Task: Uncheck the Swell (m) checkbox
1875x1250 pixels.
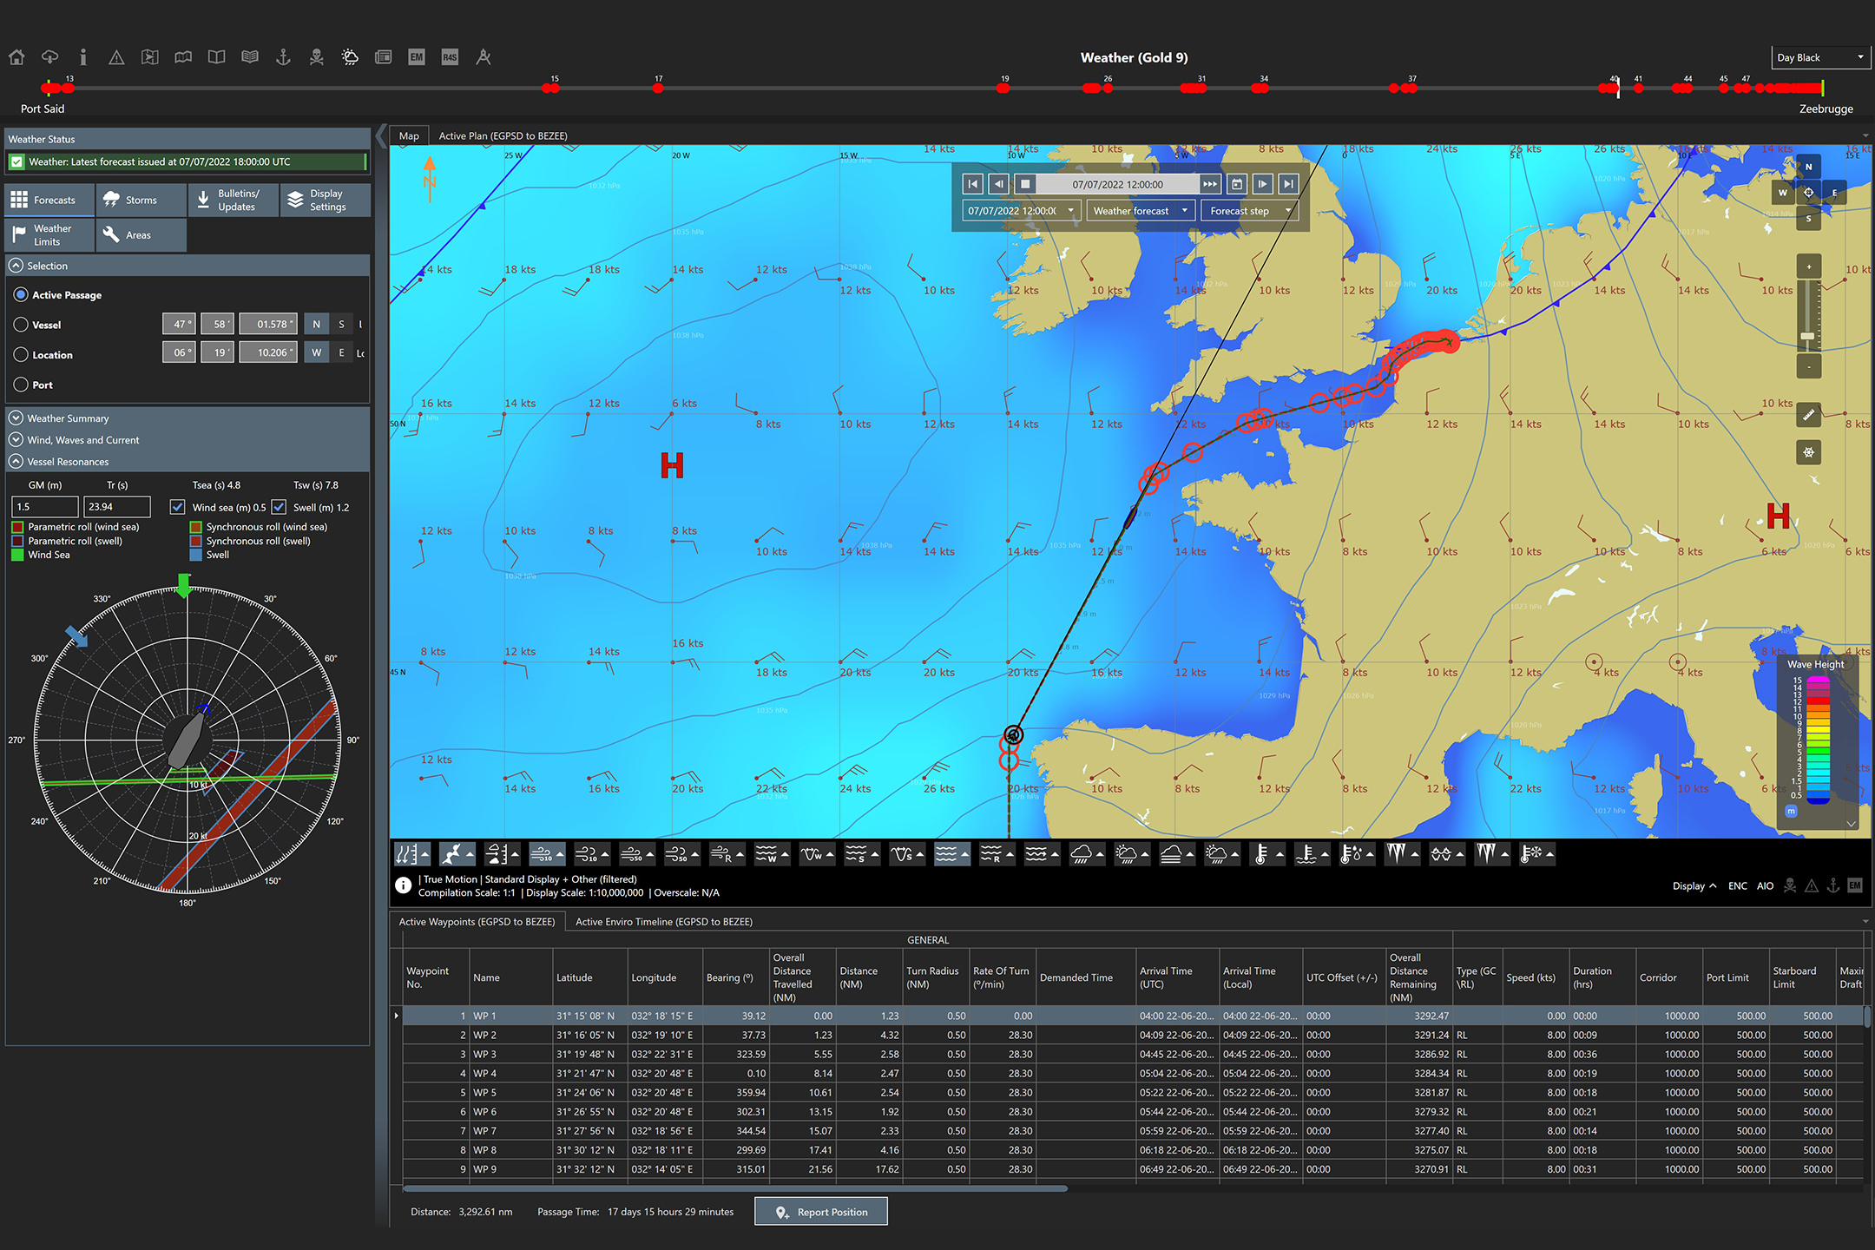Action: 279,507
